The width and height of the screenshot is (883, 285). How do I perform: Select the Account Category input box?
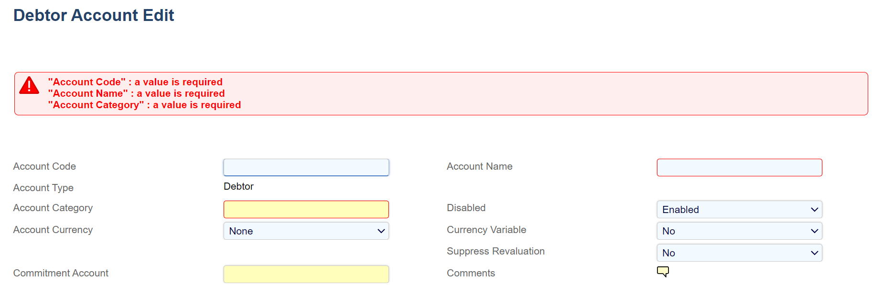(x=306, y=210)
